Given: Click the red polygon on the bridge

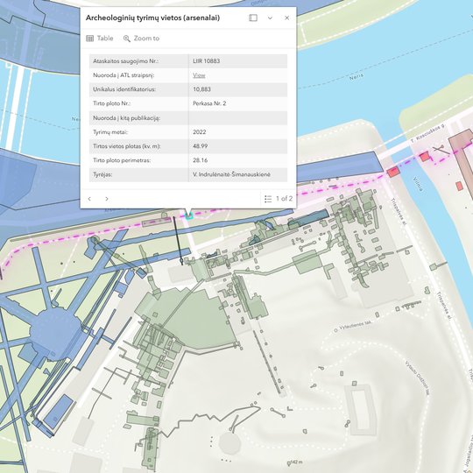Looking at the screenshot, I should point(393,172).
